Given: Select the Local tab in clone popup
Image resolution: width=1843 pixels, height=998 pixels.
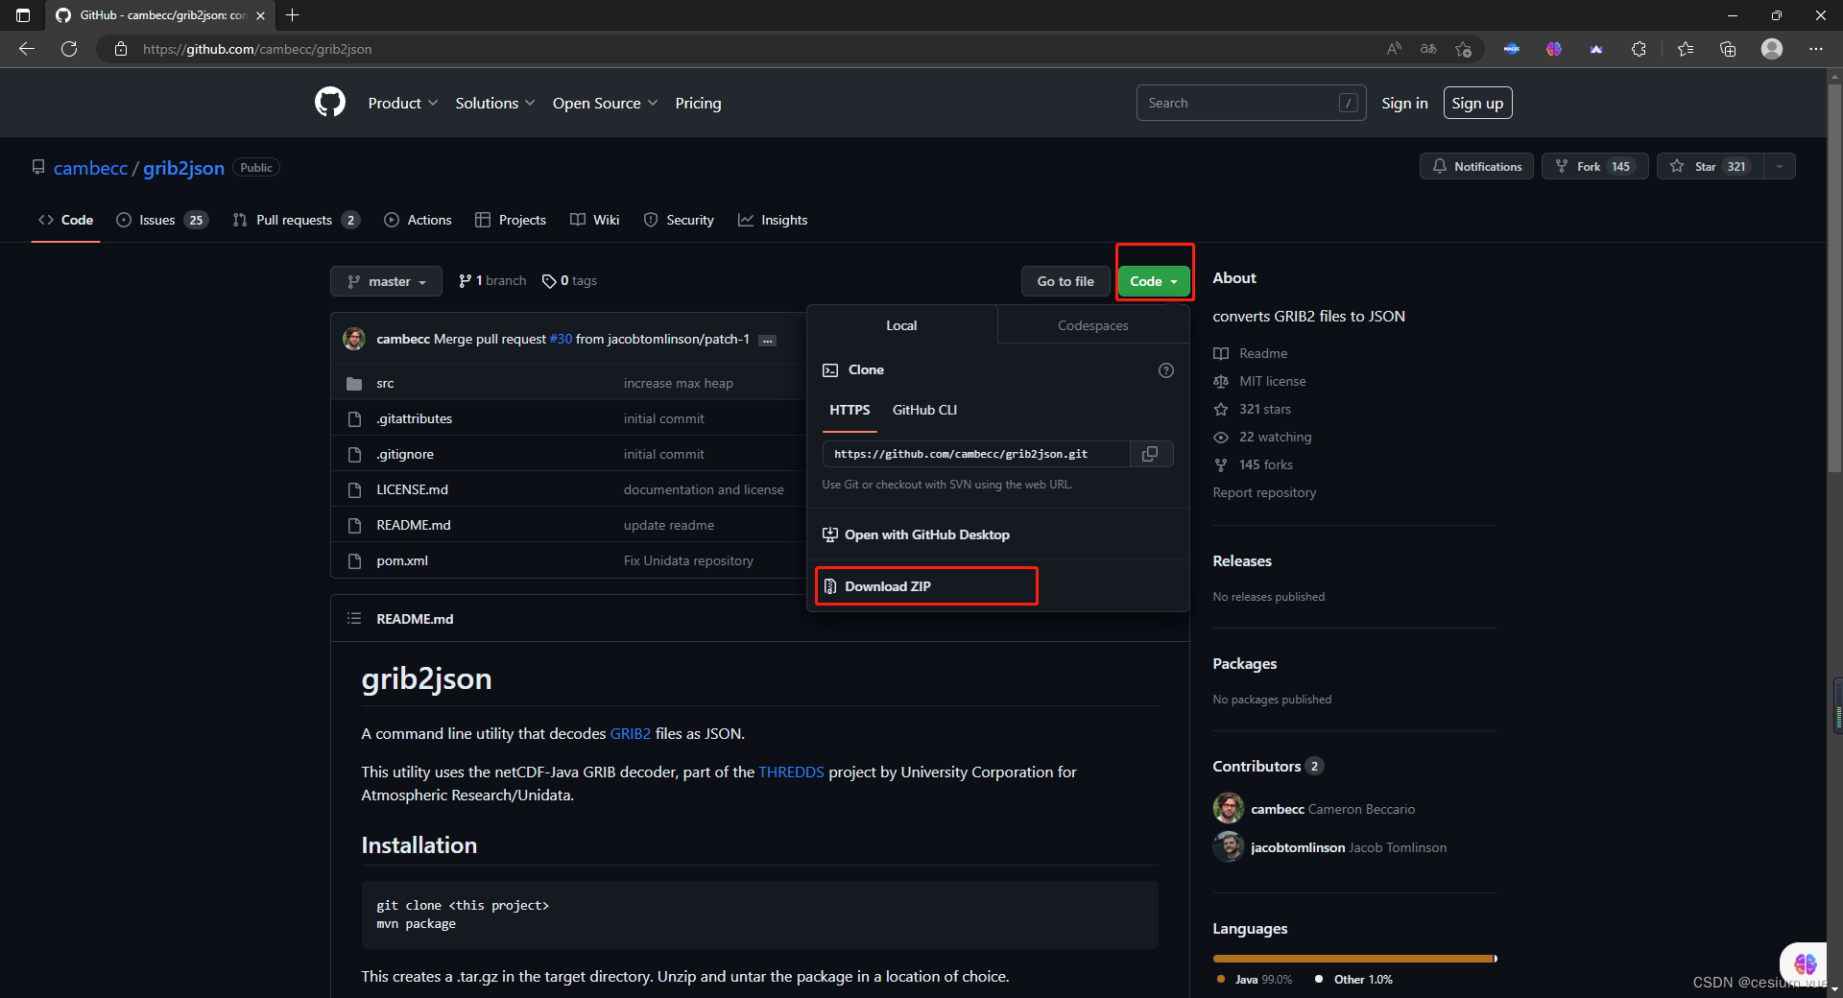Looking at the screenshot, I should [x=901, y=325].
